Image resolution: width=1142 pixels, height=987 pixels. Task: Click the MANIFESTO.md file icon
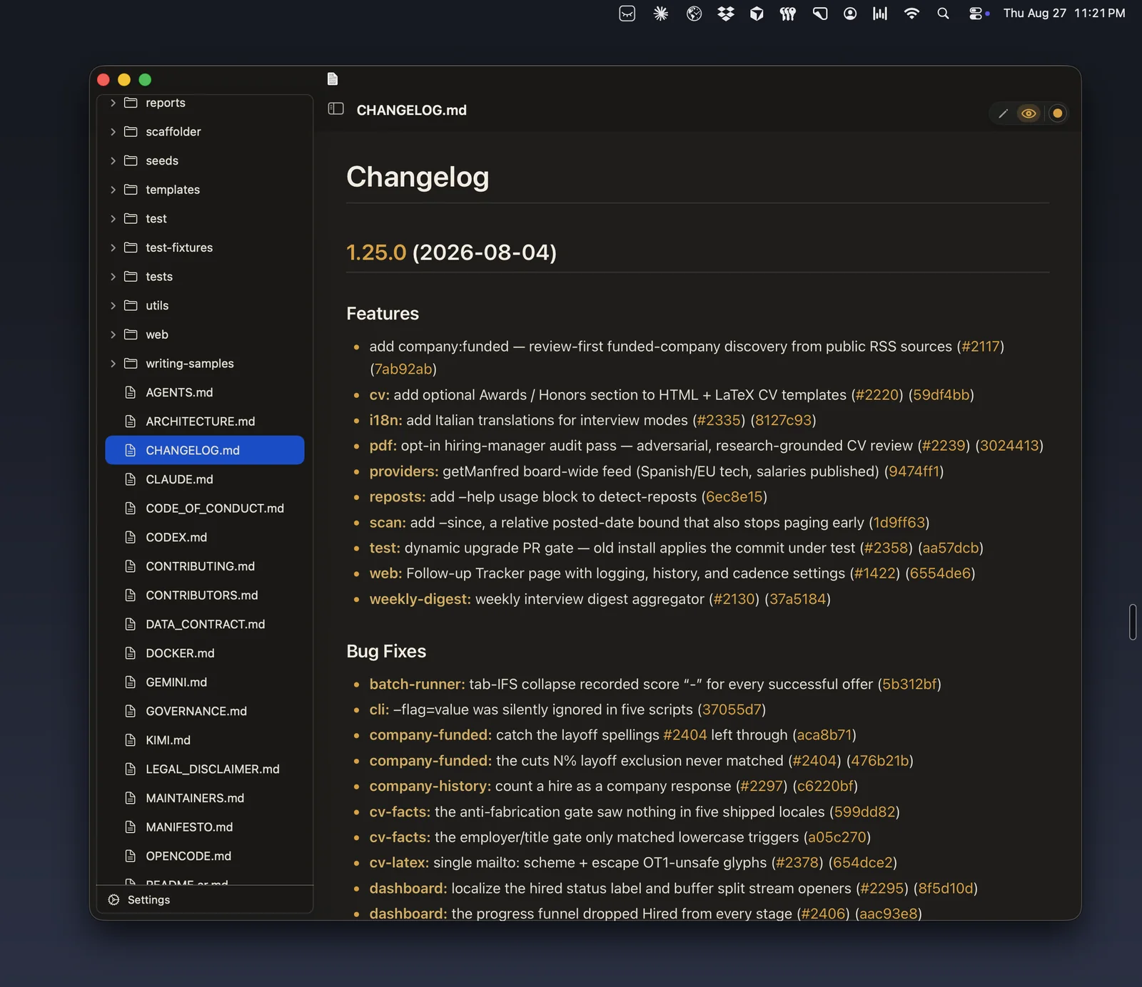(131, 827)
